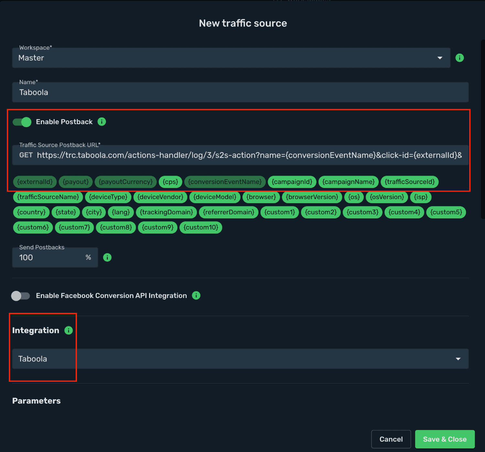The width and height of the screenshot is (485, 452).
Task: Click the dialog's vertical scrollbar
Action: coord(483,129)
